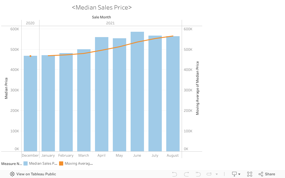This screenshot has height=178, width=285.
Task: Open the View on Tableau Public link
Action: pyautogui.click(x=36, y=174)
